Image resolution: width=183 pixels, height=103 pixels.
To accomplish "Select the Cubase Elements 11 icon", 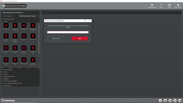I will 6,36.
